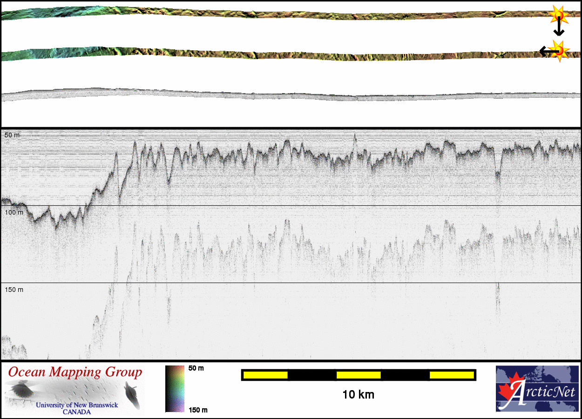This screenshot has height=419, width=582.
Task: Open the University of New Brunswick text
Action: pyautogui.click(x=77, y=405)
